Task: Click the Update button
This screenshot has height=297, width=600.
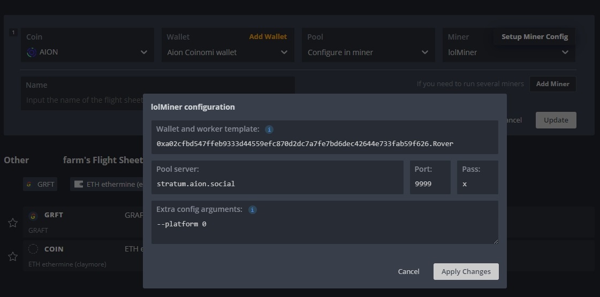Action: click(556, 120)
